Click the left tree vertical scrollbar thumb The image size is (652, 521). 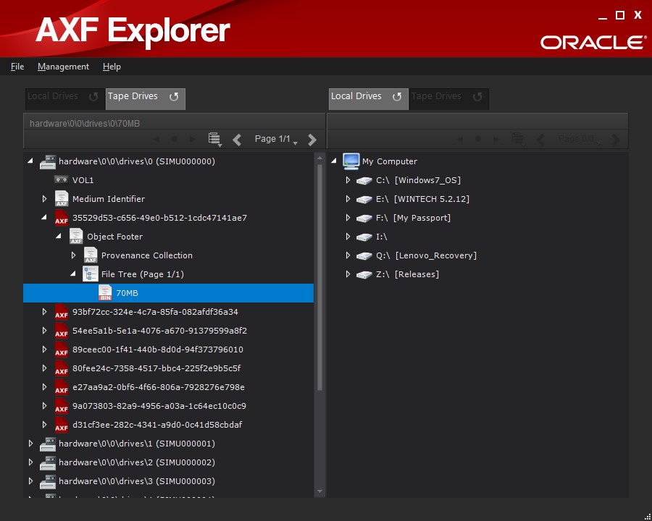[319, 278]
